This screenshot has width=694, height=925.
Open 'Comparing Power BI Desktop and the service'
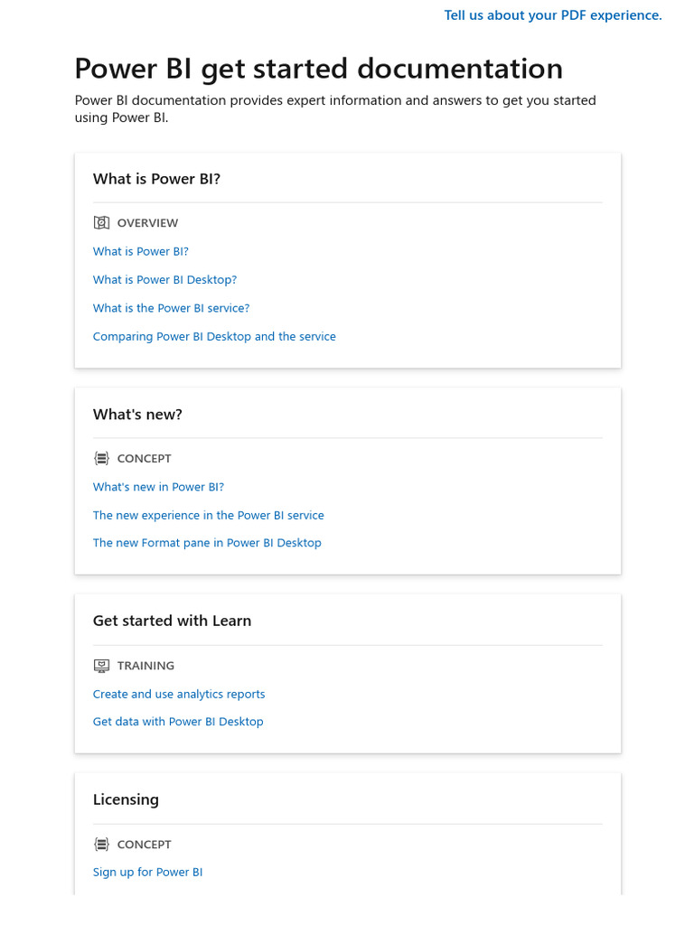214,337
